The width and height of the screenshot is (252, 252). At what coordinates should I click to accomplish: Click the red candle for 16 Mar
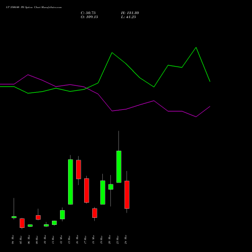coord(79,169)
